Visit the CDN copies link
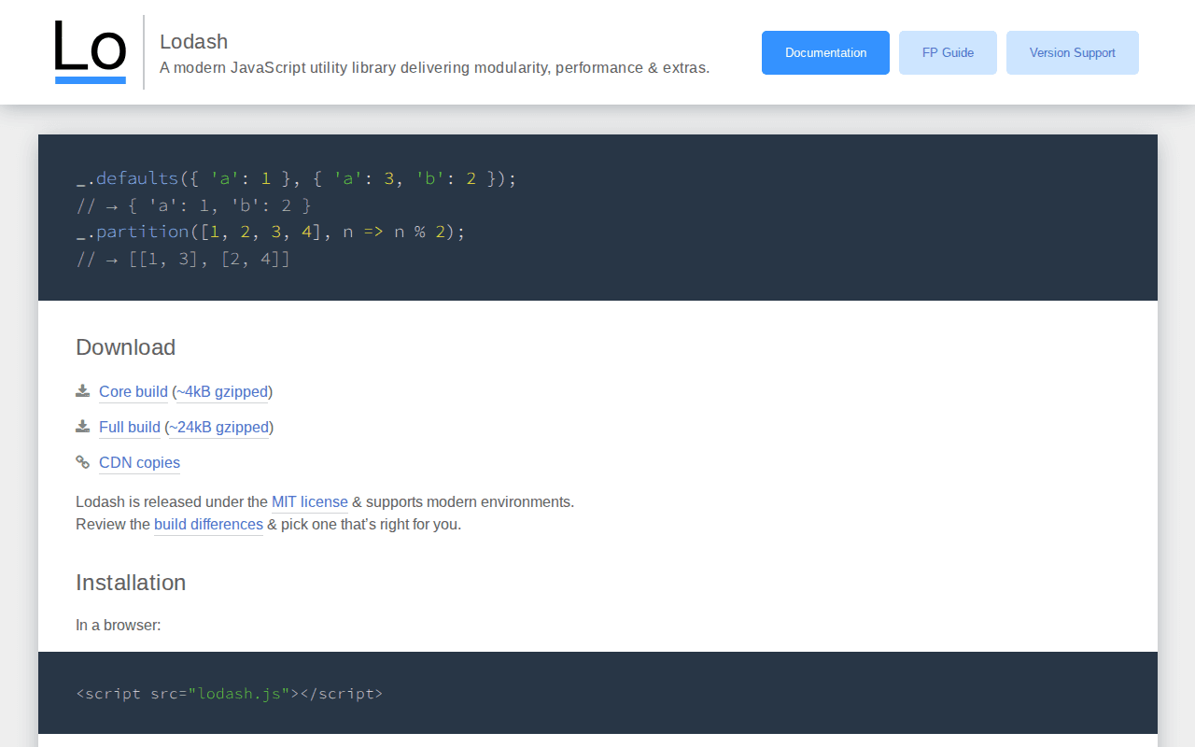The image size is (1195, 747). [139, 463]
